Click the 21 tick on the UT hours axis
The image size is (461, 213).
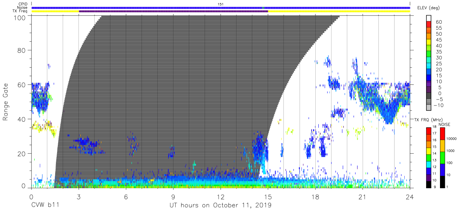(x=362, y=196)
